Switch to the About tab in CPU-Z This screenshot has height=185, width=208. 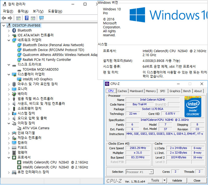198,91
